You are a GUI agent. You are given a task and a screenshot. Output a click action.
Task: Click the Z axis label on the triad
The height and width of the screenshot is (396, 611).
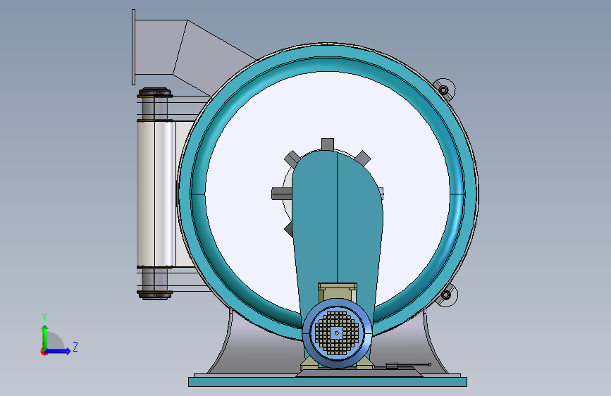tap(75, 347)
